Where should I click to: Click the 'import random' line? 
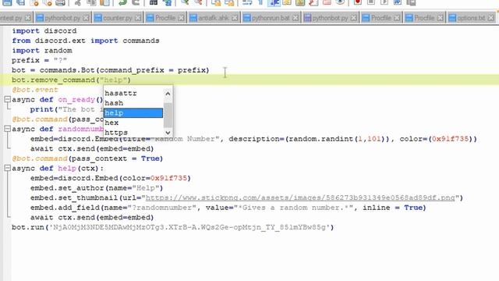click(x=42, y=50)
